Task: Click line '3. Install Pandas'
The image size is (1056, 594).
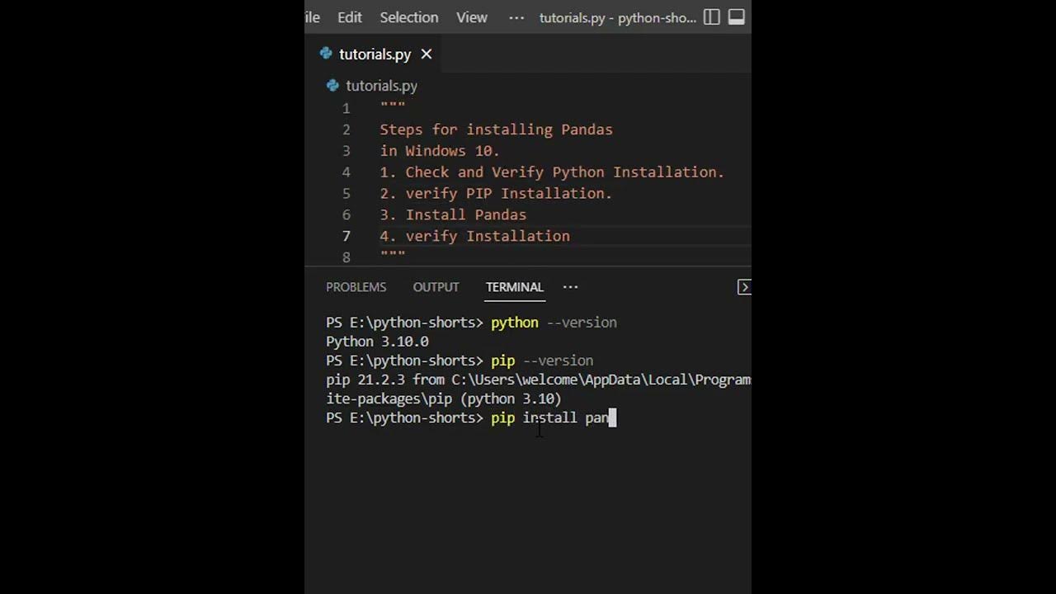Action: (453, 214)
